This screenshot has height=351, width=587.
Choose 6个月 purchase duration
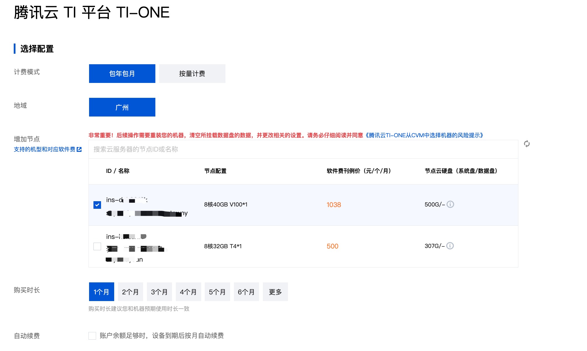click(246, 292)
